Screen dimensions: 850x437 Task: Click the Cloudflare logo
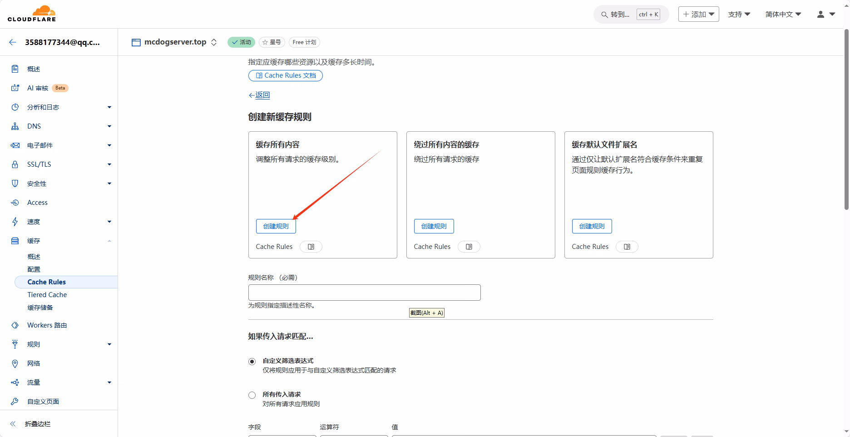32,14
